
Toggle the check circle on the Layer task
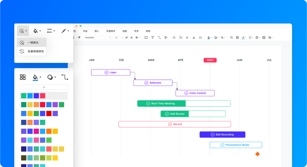point(106,72)
